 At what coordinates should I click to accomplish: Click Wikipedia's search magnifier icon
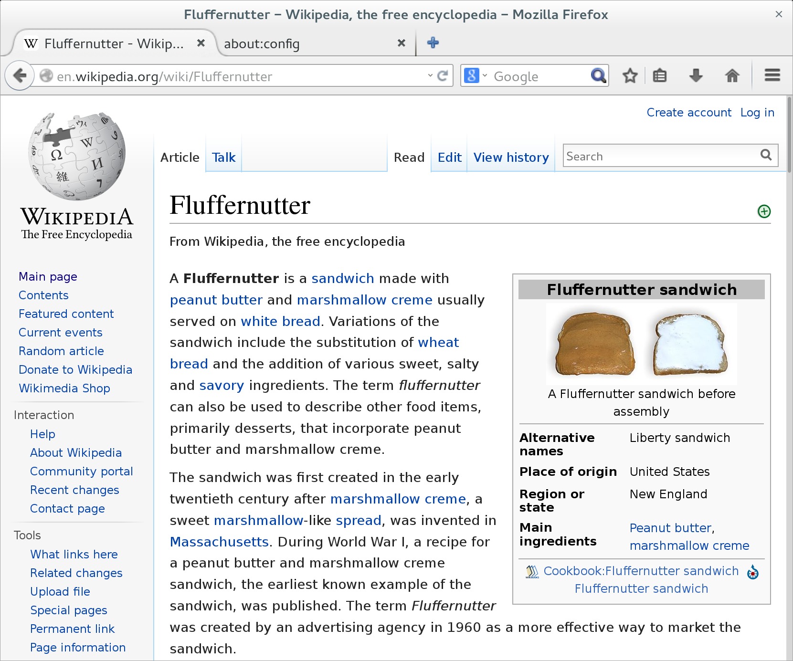(x=766, y=155)
